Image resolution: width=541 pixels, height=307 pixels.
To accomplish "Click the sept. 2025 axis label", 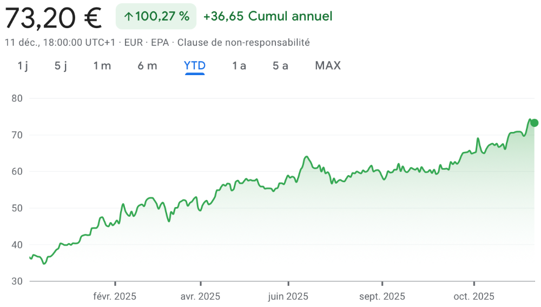I will coord(382,296).
